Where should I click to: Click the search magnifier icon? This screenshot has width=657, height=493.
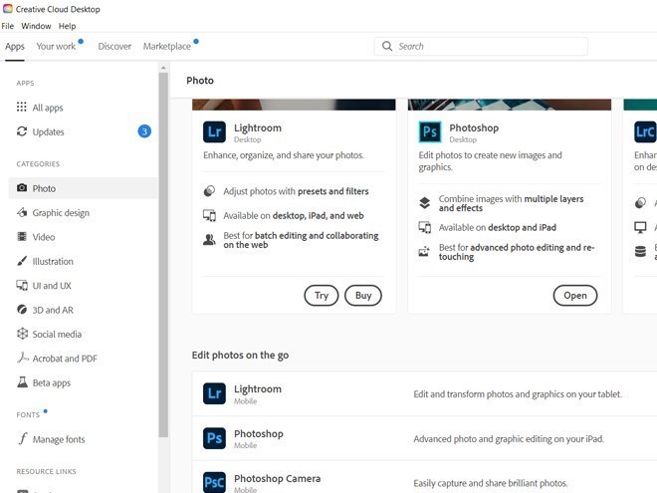point(387,46)
